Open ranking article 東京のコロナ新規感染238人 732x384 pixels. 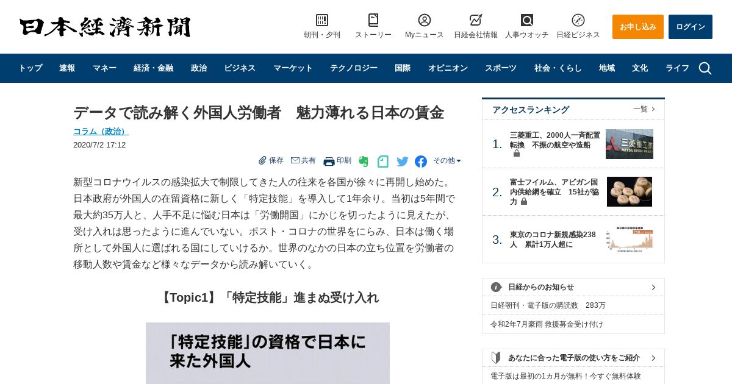point(553,240)
